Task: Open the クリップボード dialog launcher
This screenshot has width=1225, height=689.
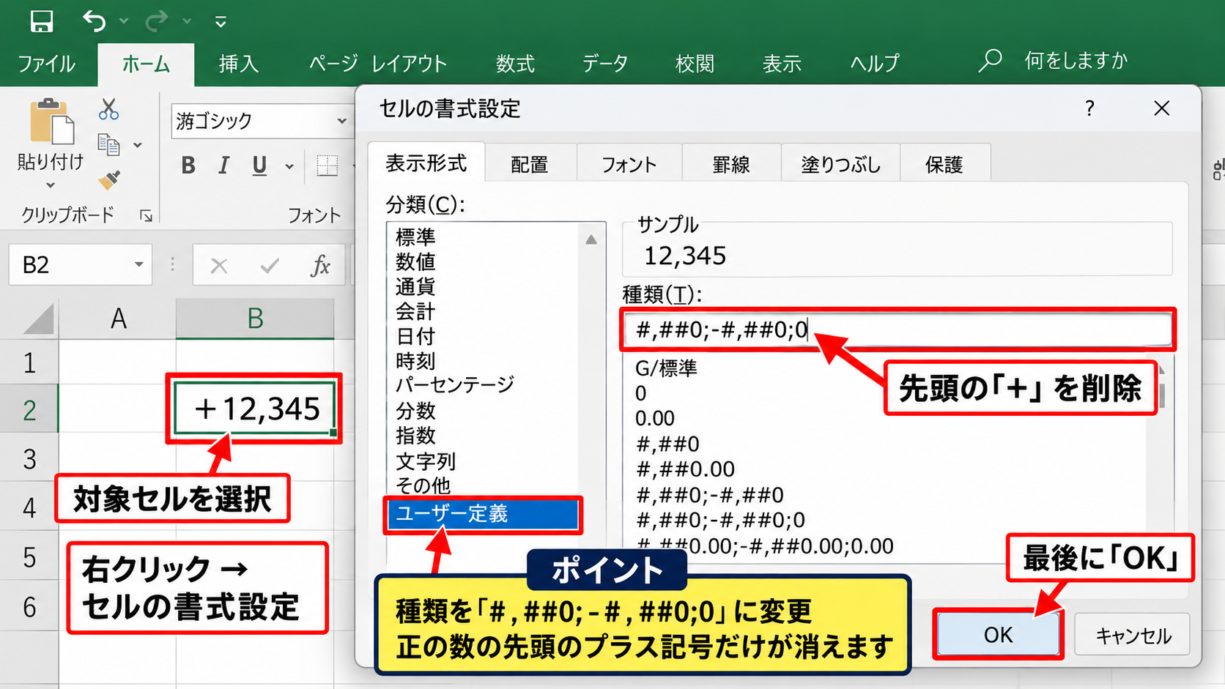Action: click(146, 215)
